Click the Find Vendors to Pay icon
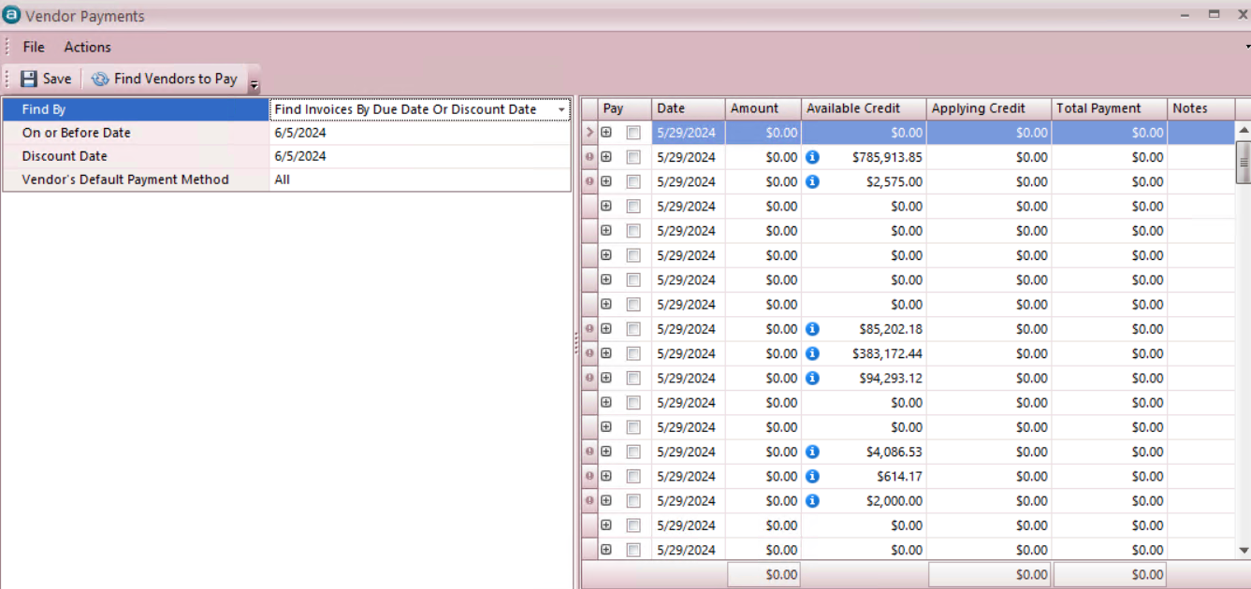The image size is (1251, 589). pos(100,79)
